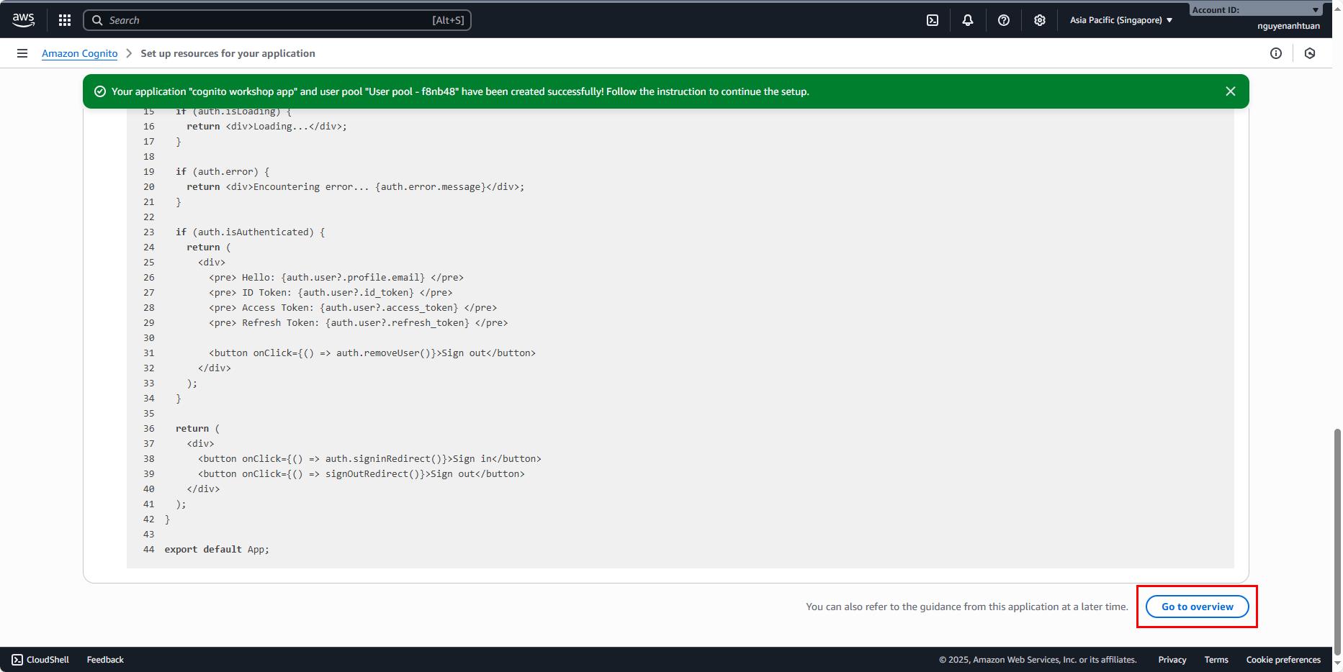
Task: Open the notifications bell
Action: [968, 20]
